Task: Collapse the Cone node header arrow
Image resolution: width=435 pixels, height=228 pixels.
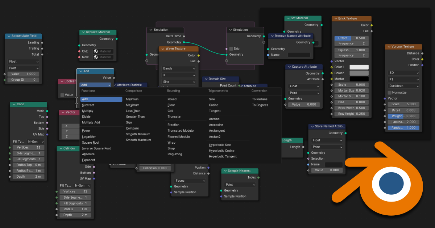Action: 14,104
